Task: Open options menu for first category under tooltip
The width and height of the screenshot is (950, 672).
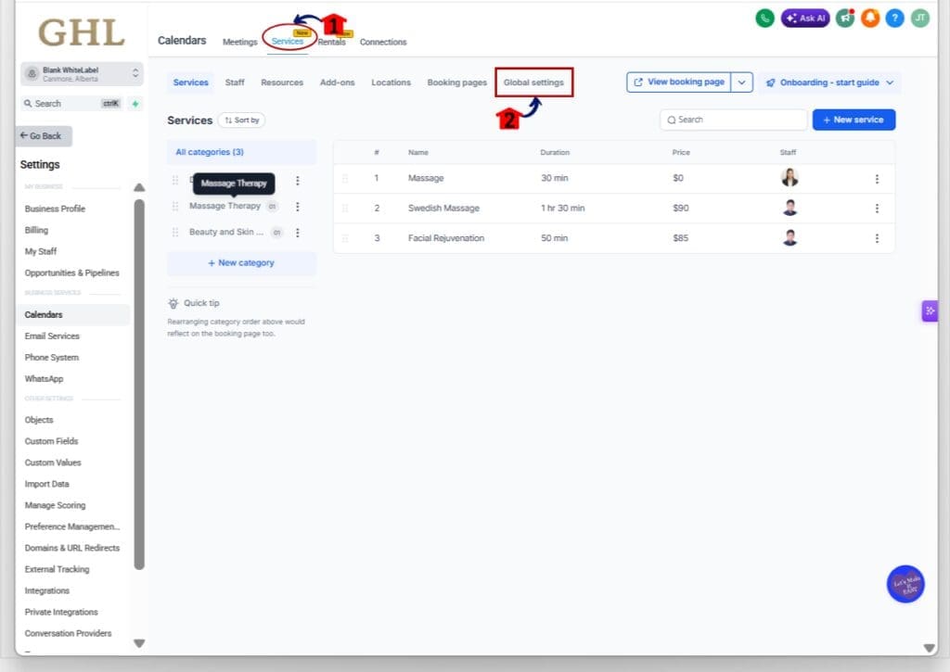Action: coord(298,181)
